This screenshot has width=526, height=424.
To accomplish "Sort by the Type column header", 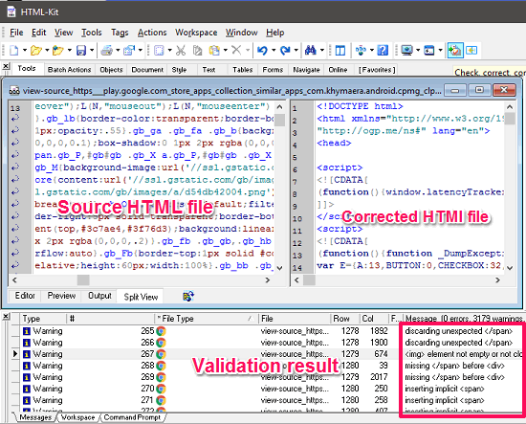I will coord(43,319).
